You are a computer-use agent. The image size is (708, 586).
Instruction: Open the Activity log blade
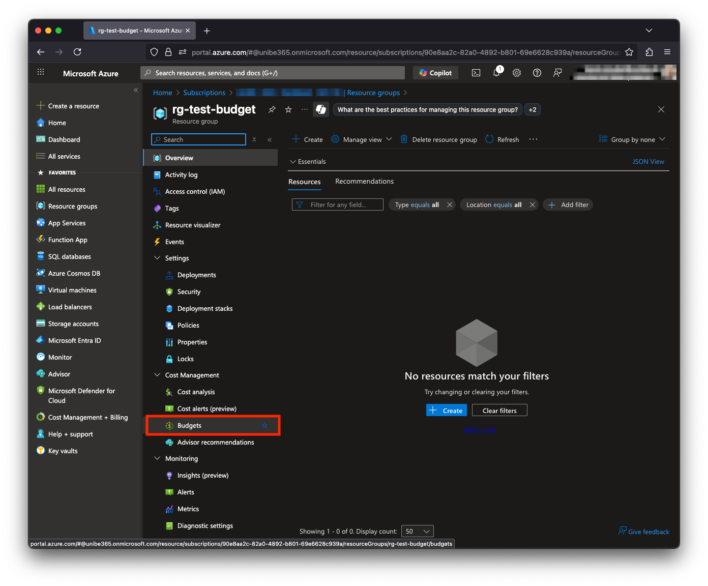[x=181, y=174]
